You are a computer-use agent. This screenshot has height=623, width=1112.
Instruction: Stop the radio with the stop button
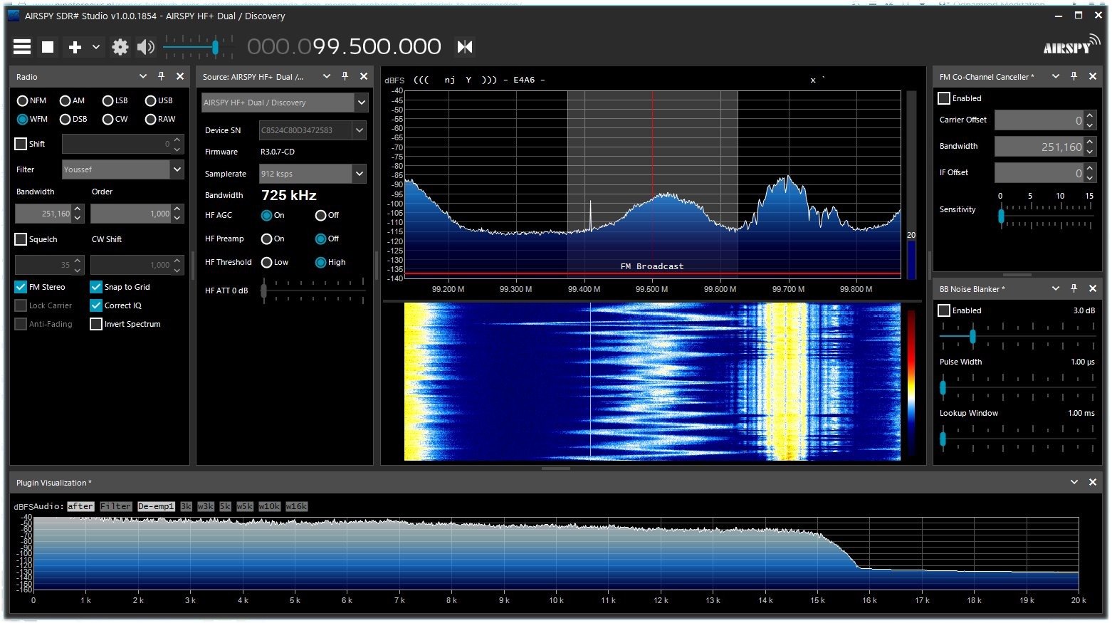point(48,47)
